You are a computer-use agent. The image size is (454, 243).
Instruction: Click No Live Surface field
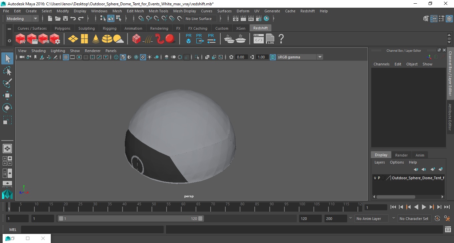[200, 19]
